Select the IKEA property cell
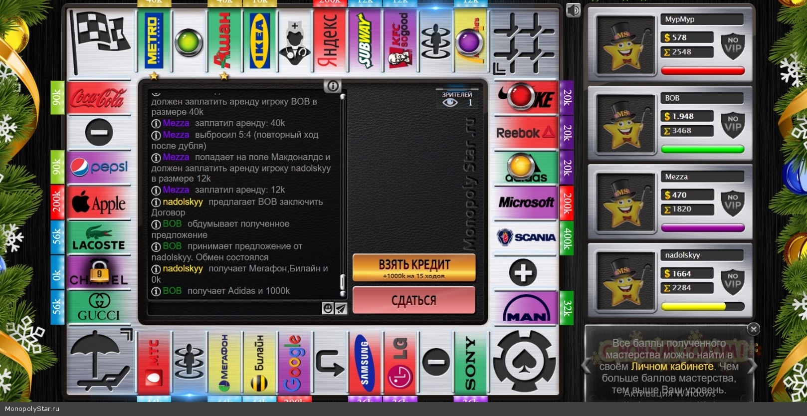The width and height of the screenshot is (807, 416). 259,41
